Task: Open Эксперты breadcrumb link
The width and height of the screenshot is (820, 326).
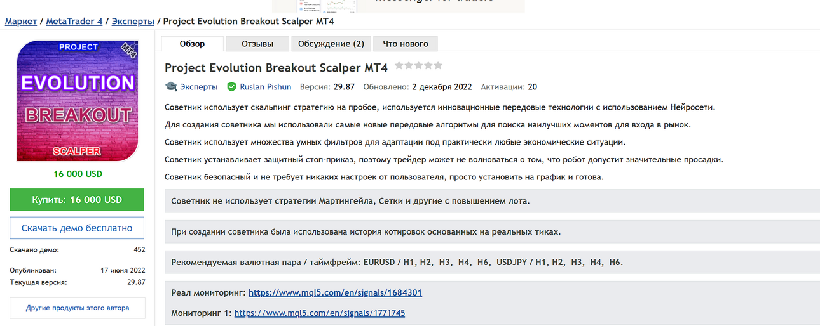Action: 133,21
